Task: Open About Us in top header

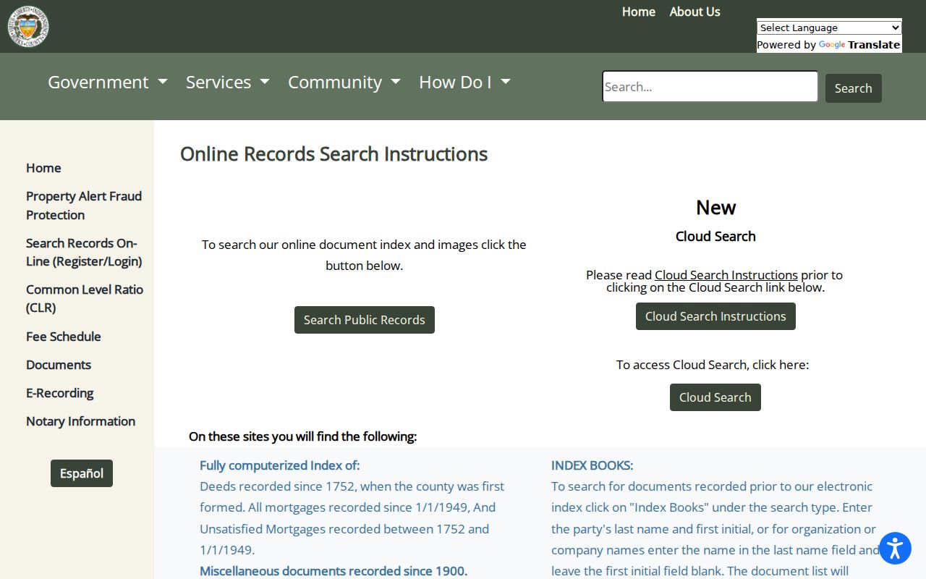Action: coord(694,12)
